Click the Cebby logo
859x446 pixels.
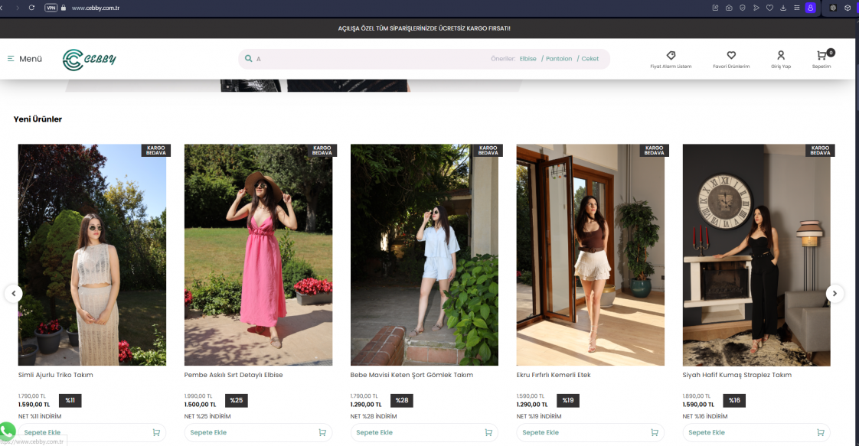pos(89,60)
